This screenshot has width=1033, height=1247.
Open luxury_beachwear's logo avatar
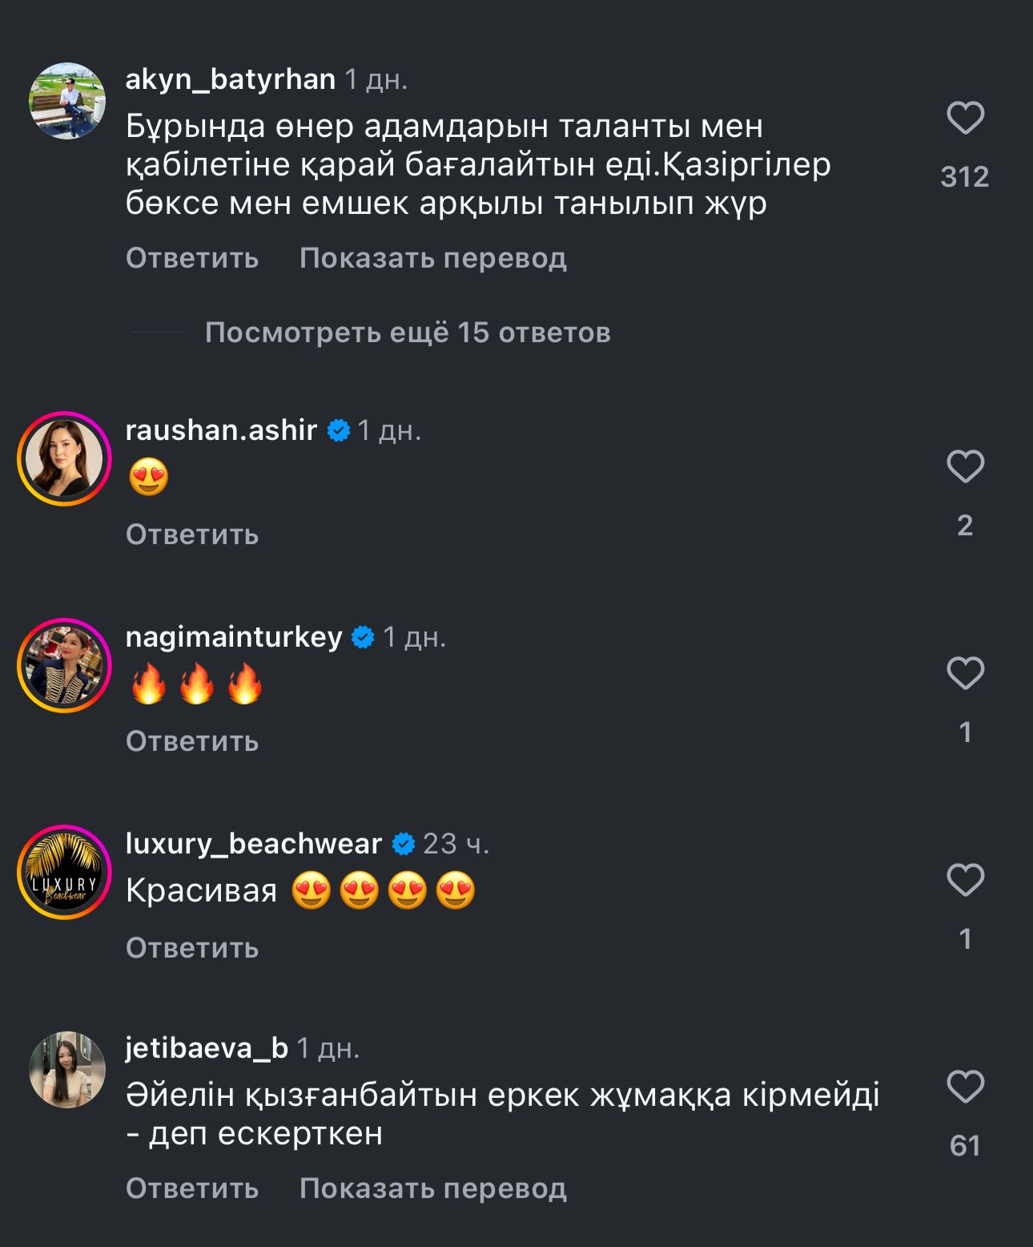tap(64, 872)
